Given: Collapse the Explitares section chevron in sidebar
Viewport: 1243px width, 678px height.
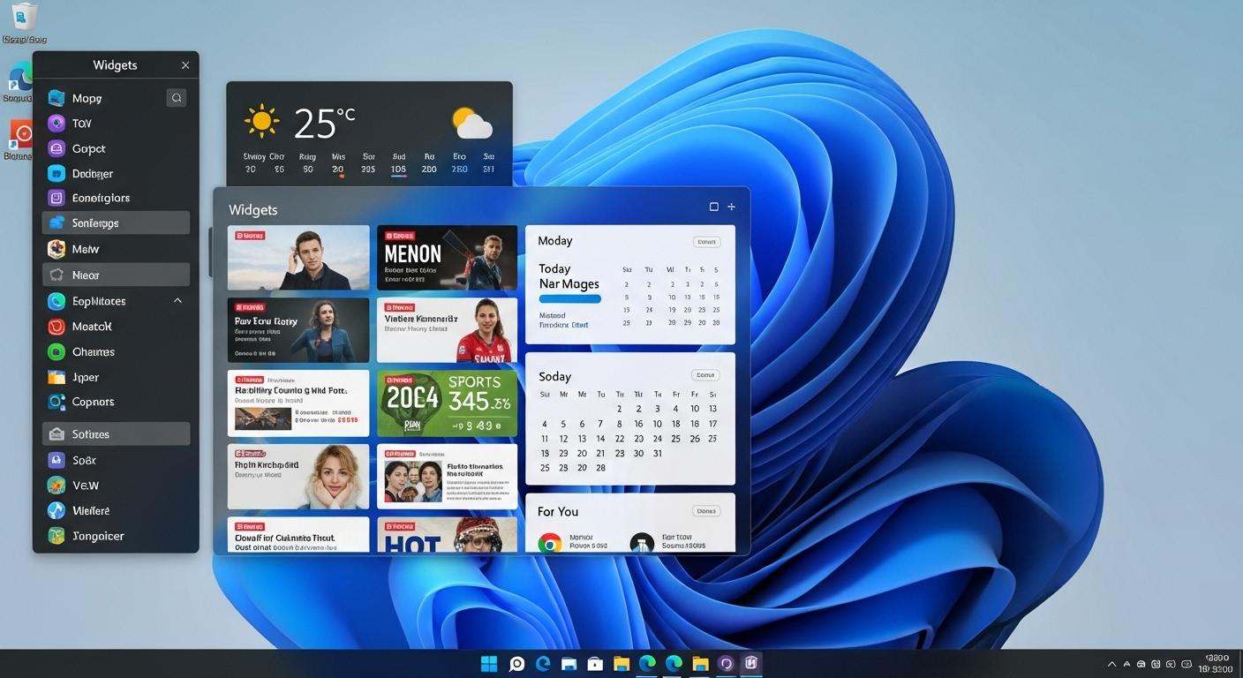Looking at the screenshot, I should click(177, 300).
